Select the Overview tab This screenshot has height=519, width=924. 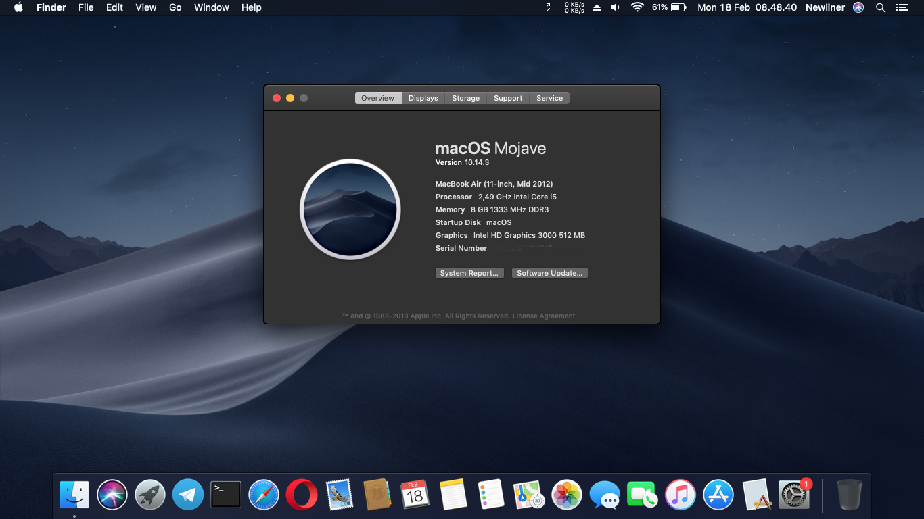point(378,98)
